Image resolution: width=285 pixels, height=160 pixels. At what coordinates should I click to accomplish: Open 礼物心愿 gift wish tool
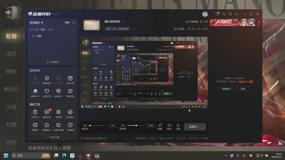pyautogui.click(x=70, y=80)
